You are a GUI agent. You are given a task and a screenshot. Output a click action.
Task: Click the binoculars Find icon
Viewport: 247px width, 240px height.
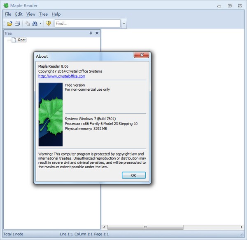coord(35,24)
